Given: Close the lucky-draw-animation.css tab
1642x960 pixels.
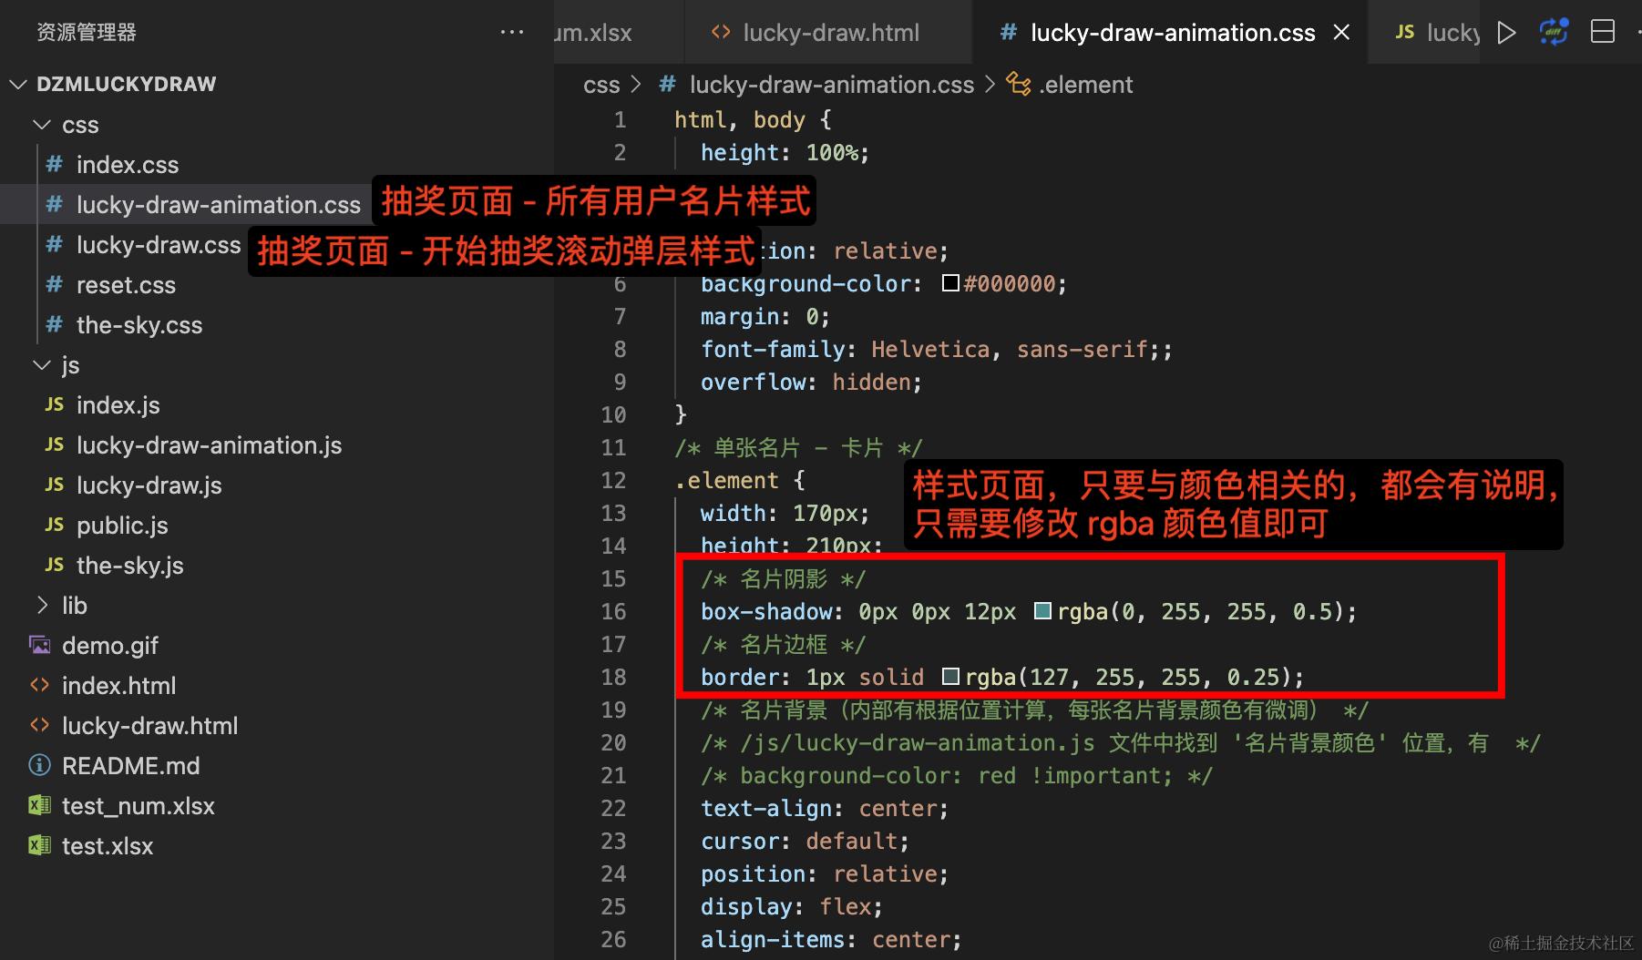Looking at the screenshot, I should [1341, 33].
